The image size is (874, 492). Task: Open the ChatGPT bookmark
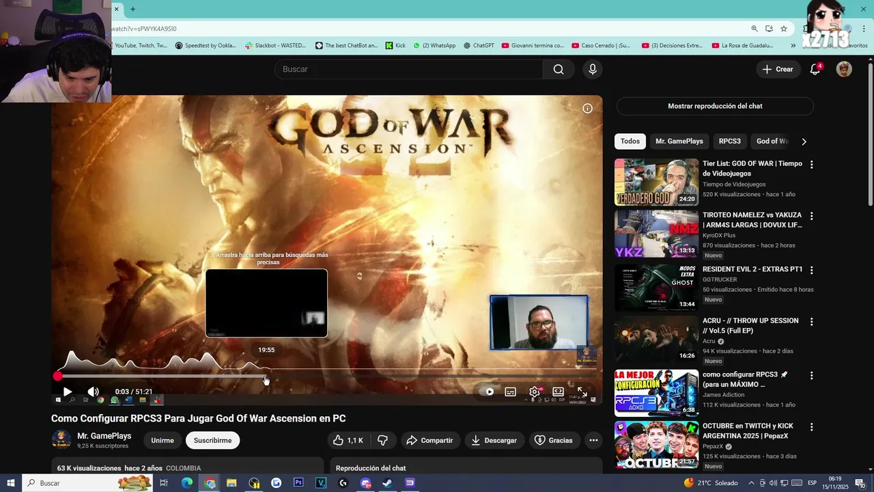point(478,46)
